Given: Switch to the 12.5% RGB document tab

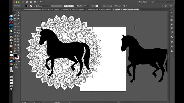Looking at the screenshot, I should point(99,9).
